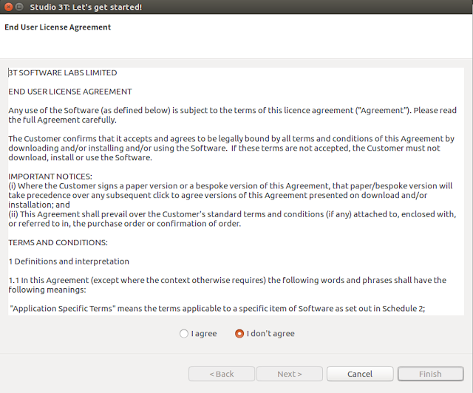
Task: Minimize the window using title bar button
Action: click(19, 7)
